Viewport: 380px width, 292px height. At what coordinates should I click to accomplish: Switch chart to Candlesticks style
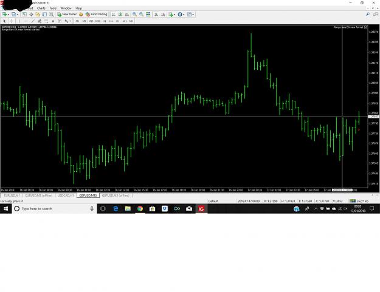click(x=120, y=15)
